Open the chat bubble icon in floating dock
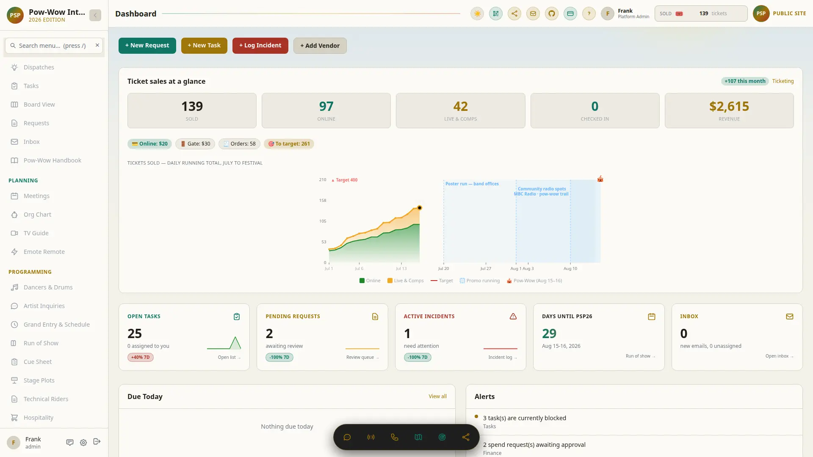Screen dimensions: 813x457 347,437
